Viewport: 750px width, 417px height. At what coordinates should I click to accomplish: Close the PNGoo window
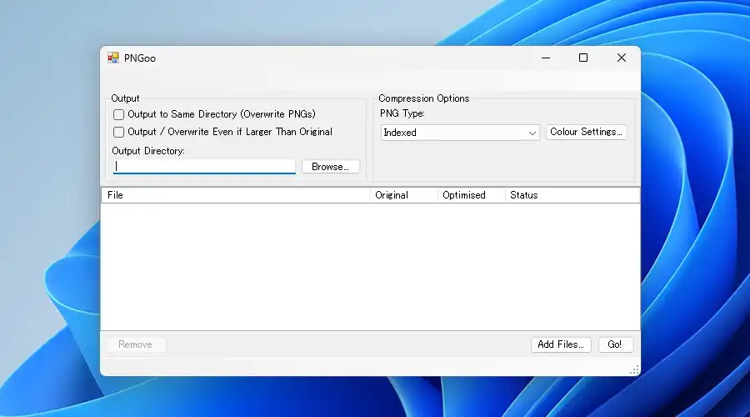tap(622, 58)
